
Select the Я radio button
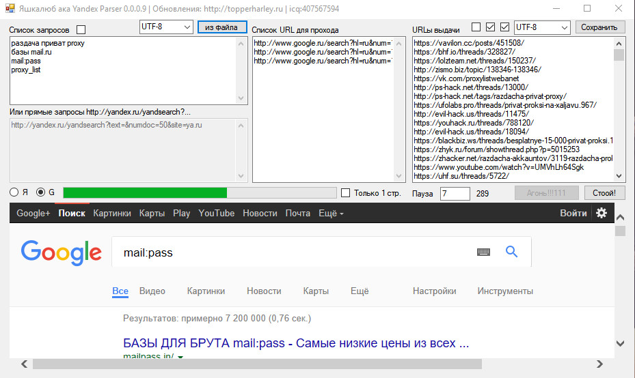pyautogui.click(x=14, y=192)
